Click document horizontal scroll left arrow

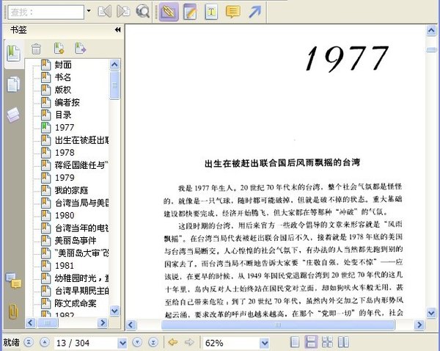point(131,325)
